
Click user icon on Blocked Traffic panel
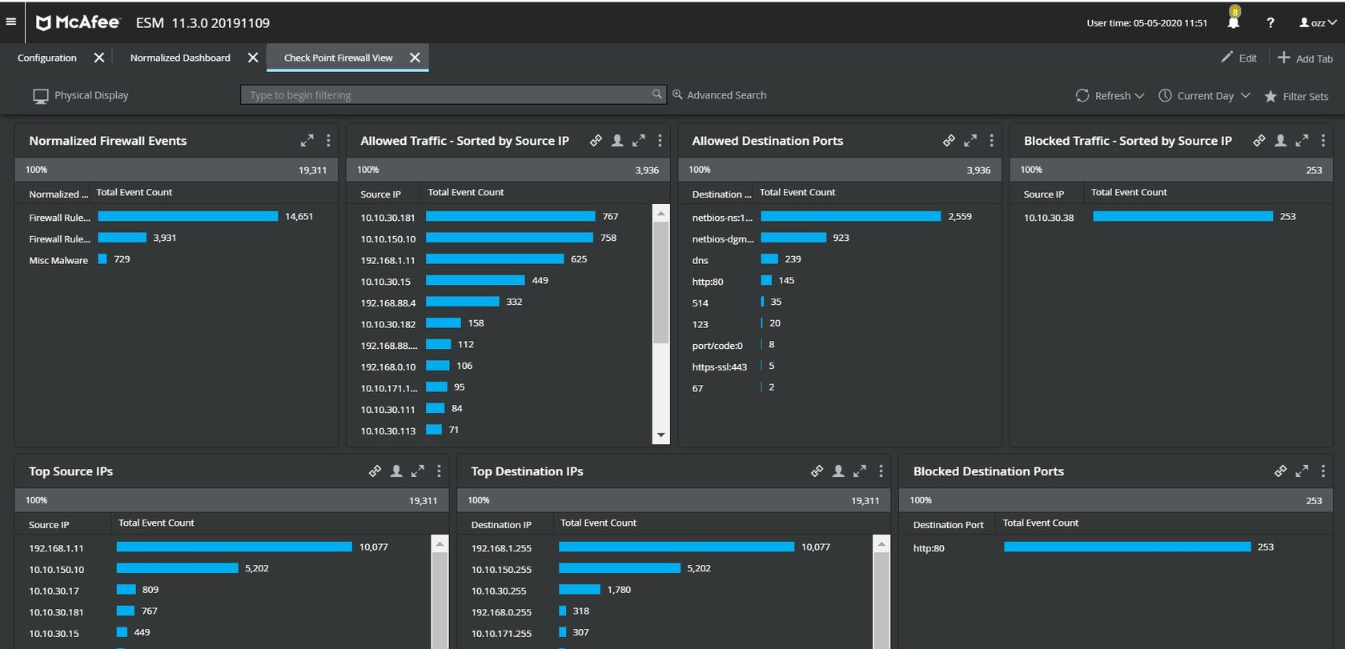tap(1280, 141)
